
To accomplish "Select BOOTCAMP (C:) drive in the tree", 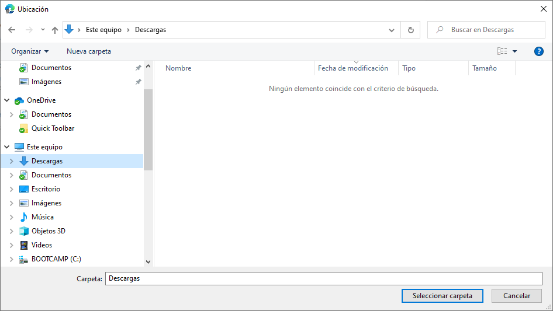I will pyautogui.click(x=56, y=259).
